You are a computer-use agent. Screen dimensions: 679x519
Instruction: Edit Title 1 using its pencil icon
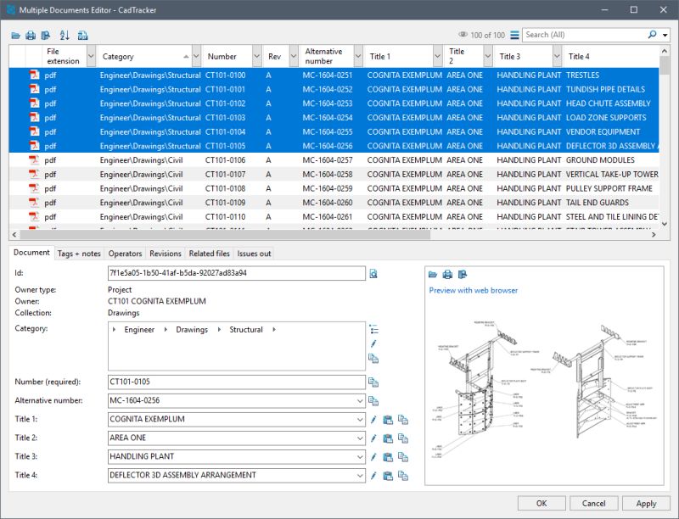[x=374, y=419]
